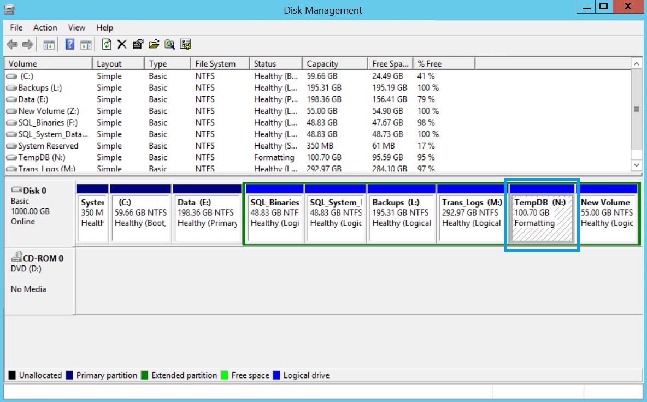Viewport: 647px width, 402px height.
Task: Open the View menu
Action: 76,27
